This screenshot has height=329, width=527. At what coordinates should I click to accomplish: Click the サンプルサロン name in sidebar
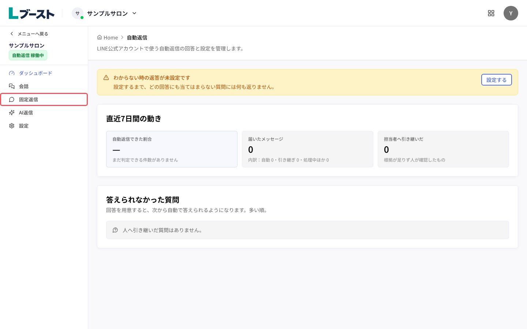click(x=27, y=45)
